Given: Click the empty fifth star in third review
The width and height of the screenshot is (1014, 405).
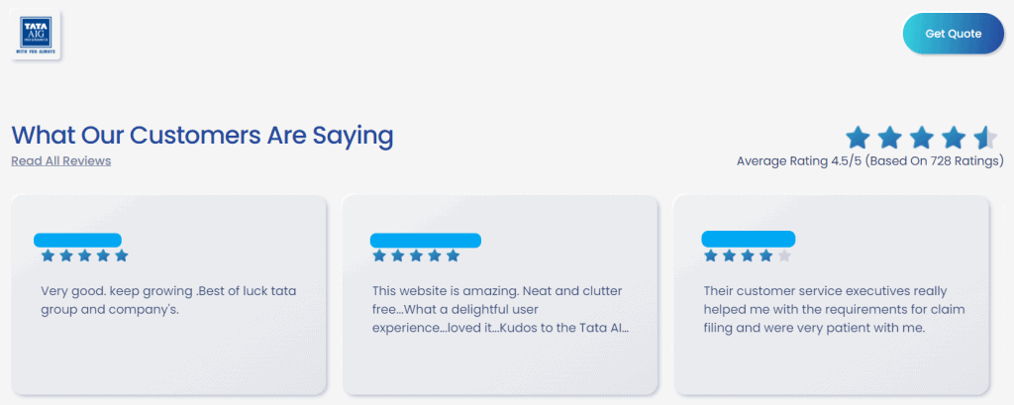Looking at the screenshot, I should click(x=784, y=255).
